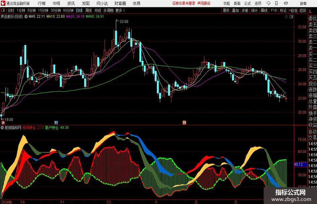Click the 多股 multi-stock button

tap(245, 10)
